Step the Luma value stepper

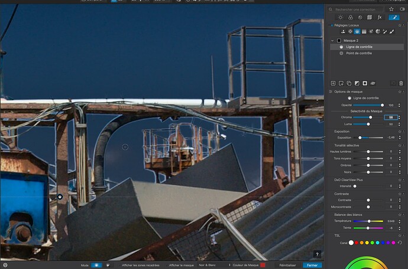click(399, 124)
